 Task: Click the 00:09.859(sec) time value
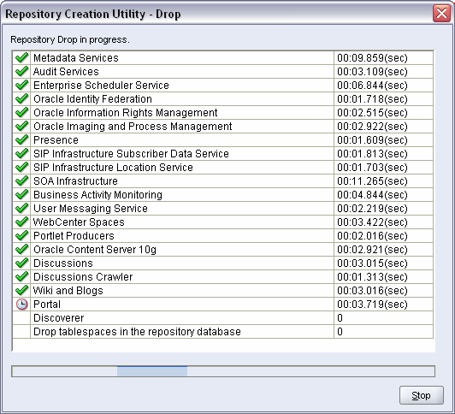(372, 57)
